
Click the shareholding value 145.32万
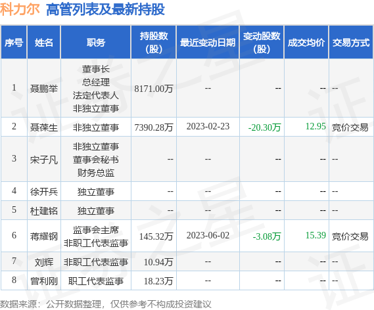point(156,236)
